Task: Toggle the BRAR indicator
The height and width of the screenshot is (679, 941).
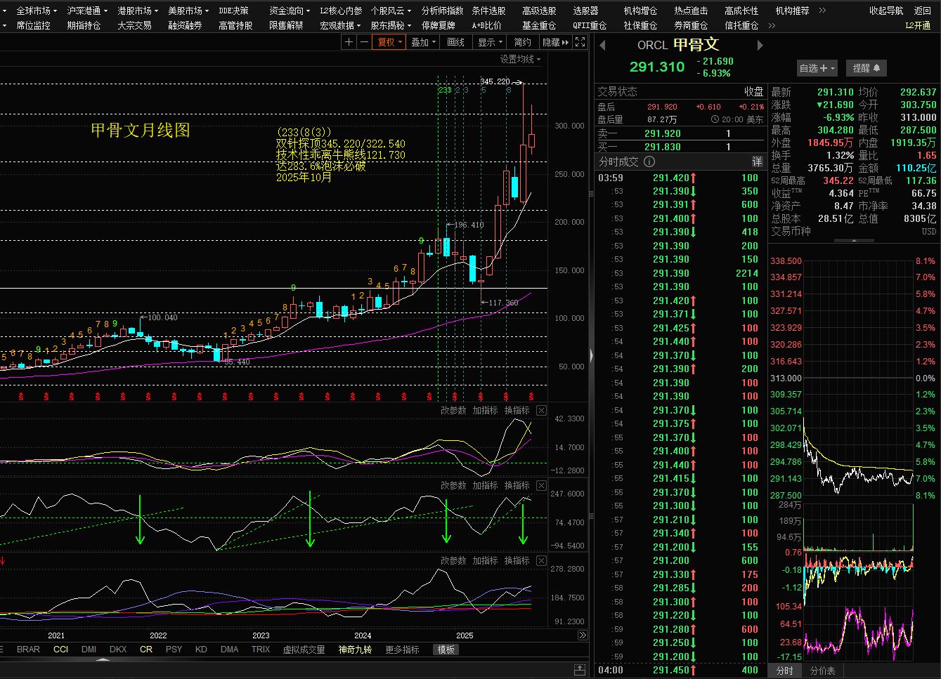Action: (28, 650)
